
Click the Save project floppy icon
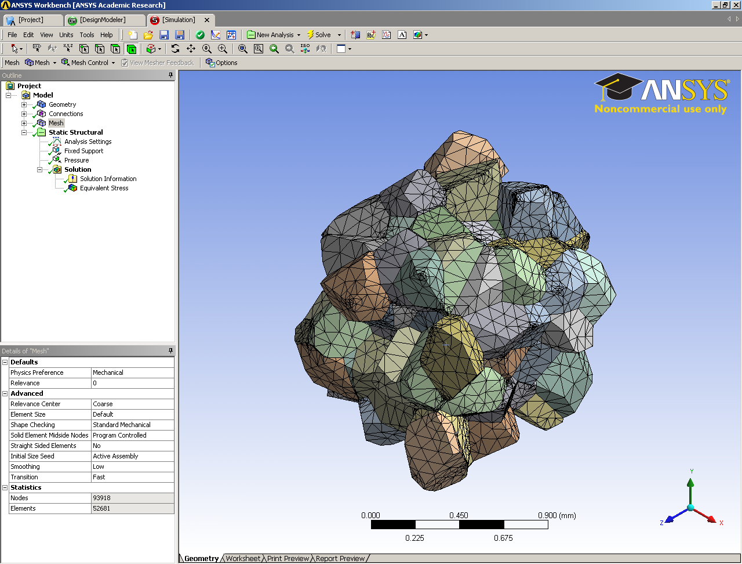164,35
